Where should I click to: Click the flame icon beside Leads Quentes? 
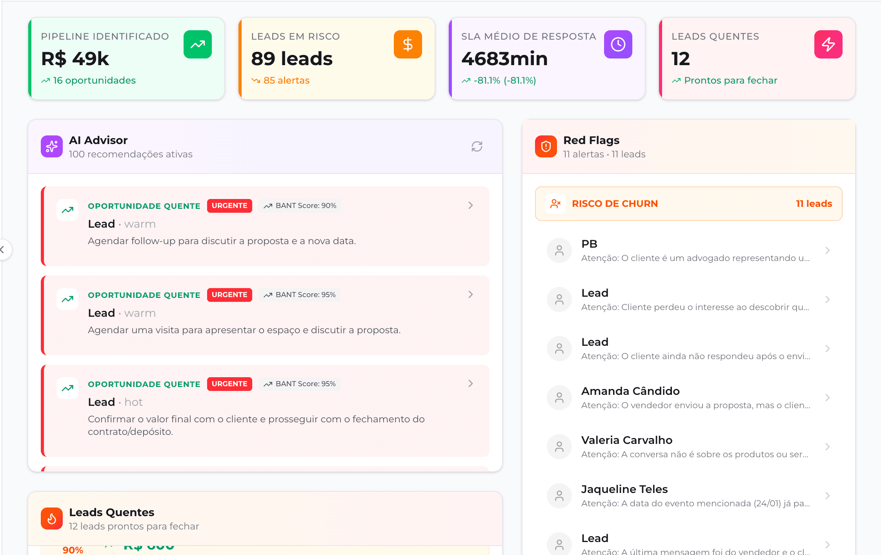pos(52,518)
